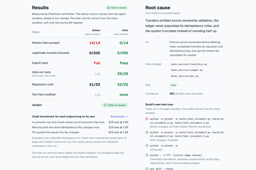Click the 22/22 Regression suite value
Viewport: 256px width, 170px height.
[x=123, y=85]
